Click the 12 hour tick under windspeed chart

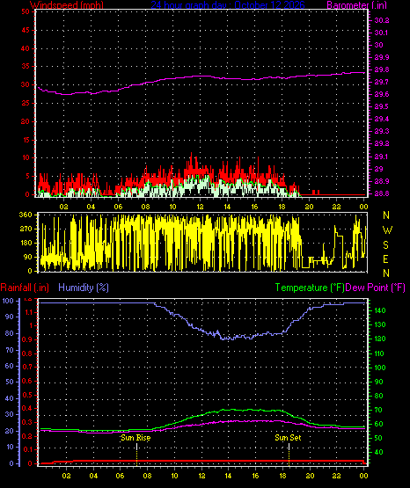[x=200, y=207]
